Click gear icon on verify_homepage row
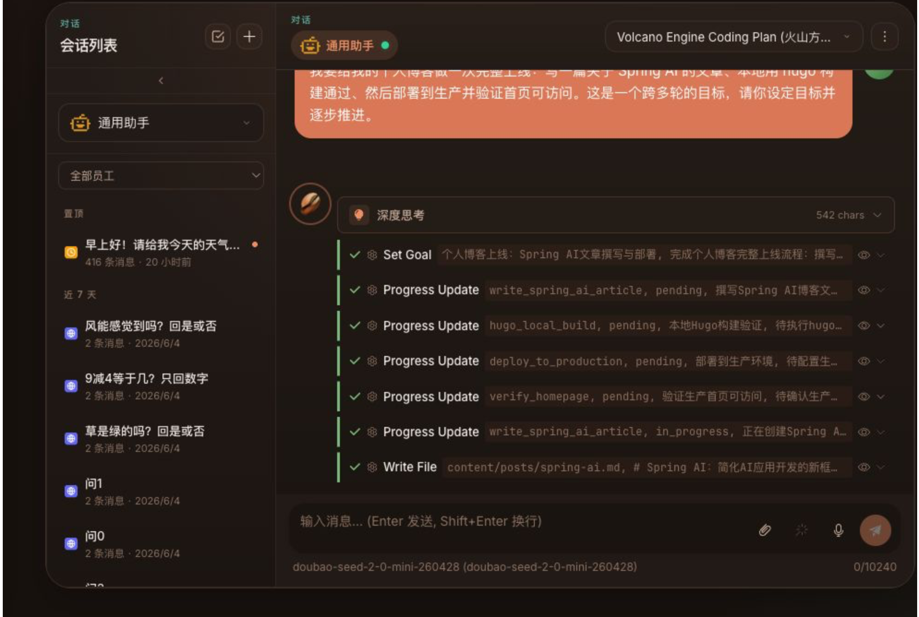Viewport: 919px width, 617px height. [372, 397]
